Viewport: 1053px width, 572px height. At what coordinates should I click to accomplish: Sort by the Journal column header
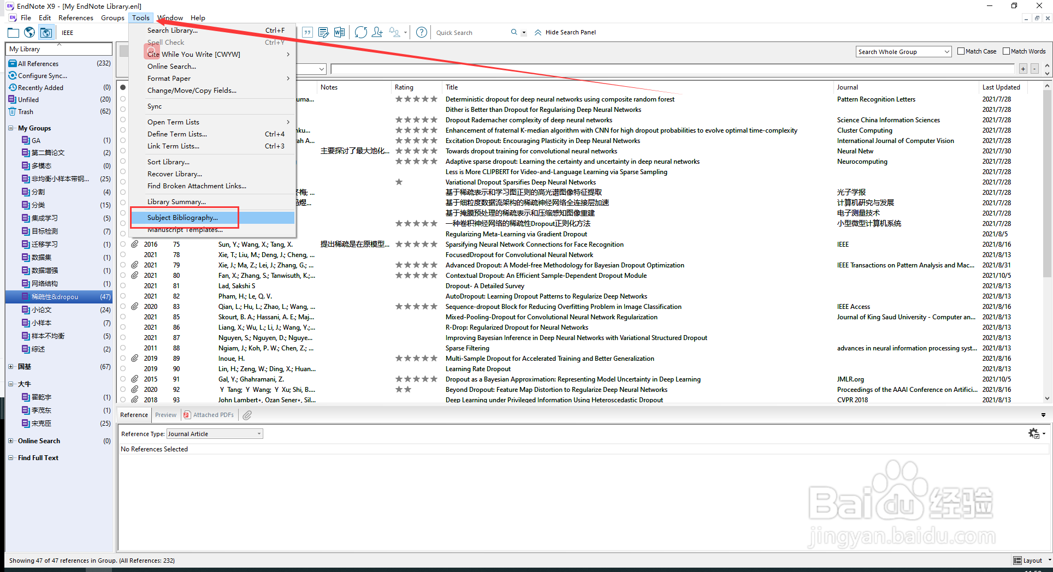click(x=906, y=87)
